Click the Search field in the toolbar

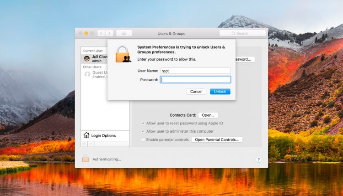[242, 33]
